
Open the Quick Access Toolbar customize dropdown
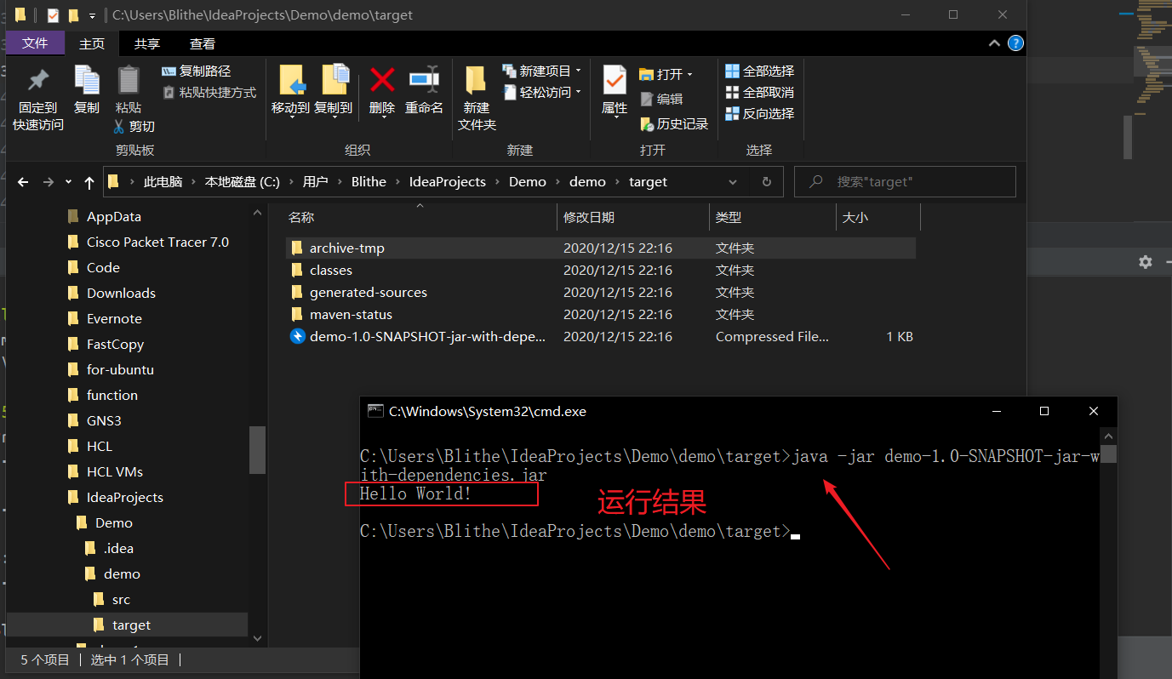coord(92,15)
